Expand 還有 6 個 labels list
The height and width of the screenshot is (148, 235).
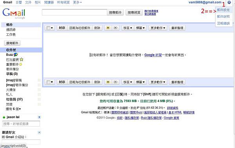click(13, 109)
